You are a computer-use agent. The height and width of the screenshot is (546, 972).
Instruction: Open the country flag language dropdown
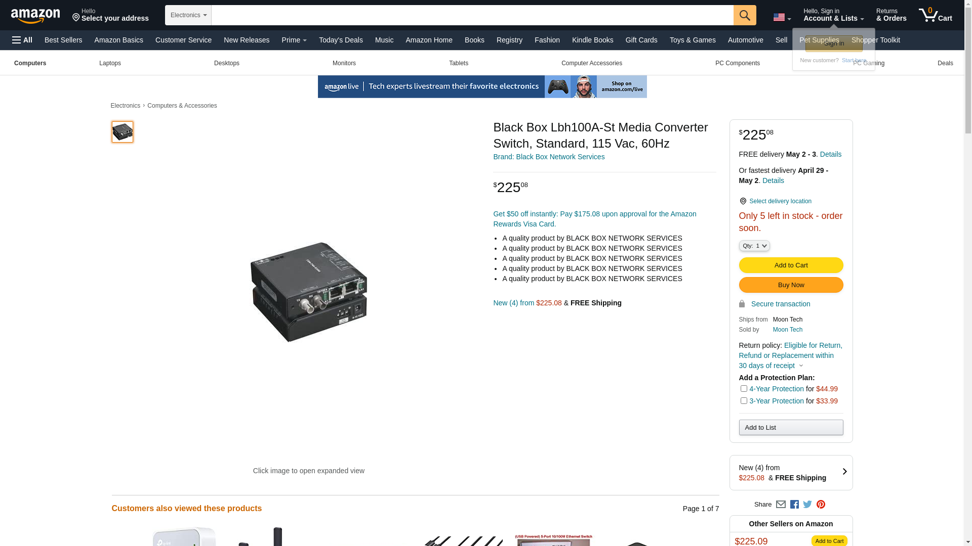[782, 18]
